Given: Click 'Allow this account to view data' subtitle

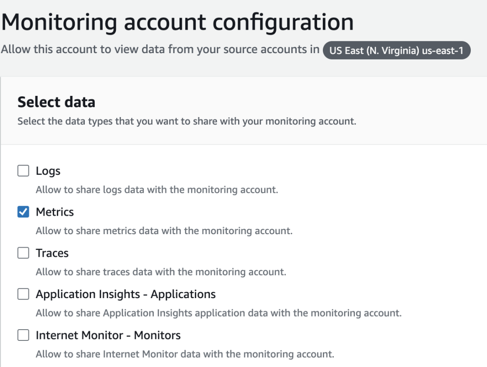Looking at the screenshot, I should click(x=160, y=50).
